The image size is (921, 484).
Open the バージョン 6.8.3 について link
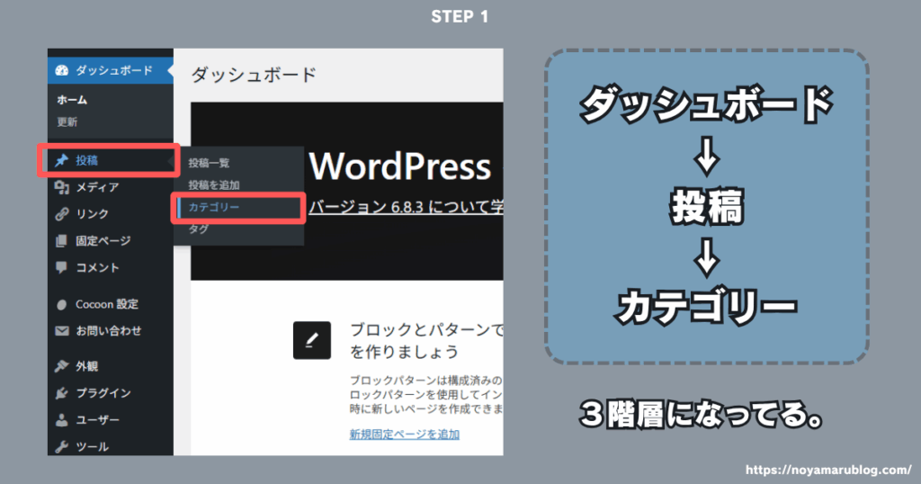pos(405,208)
